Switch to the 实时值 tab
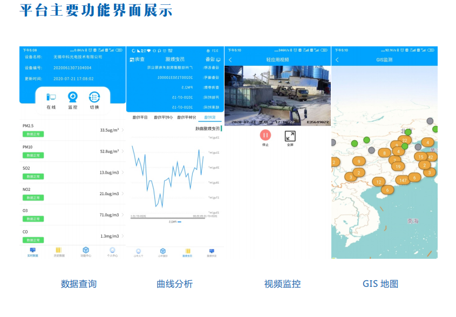 pos(209,117)
